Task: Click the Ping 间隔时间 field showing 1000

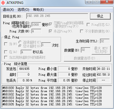Action: [x=36, y=25]
